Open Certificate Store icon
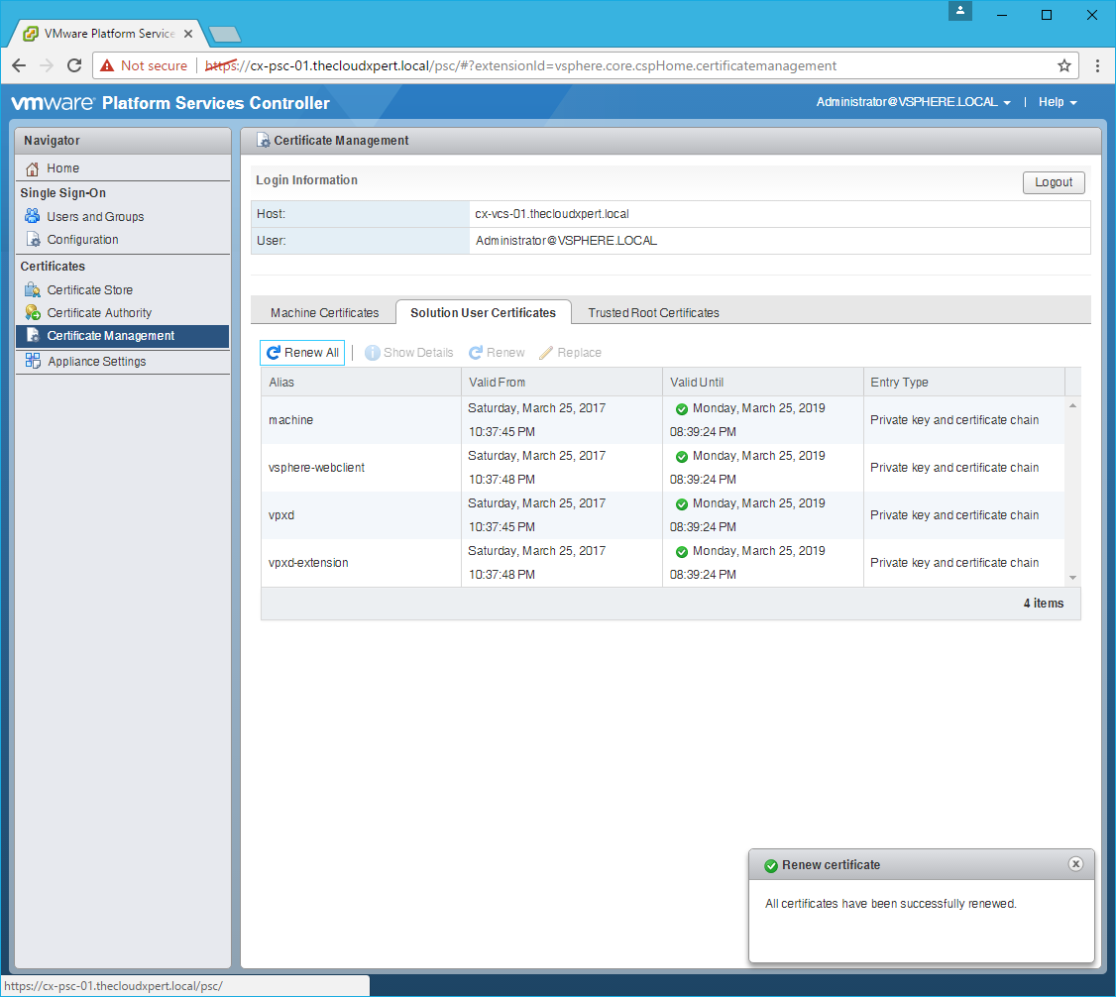 pyautogui.click(x=33, y=290)
